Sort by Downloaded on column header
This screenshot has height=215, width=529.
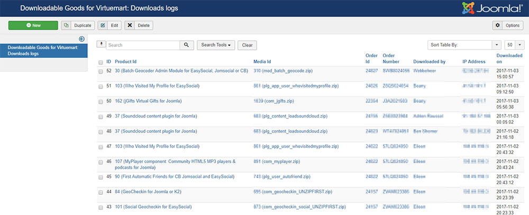[509, 58]
